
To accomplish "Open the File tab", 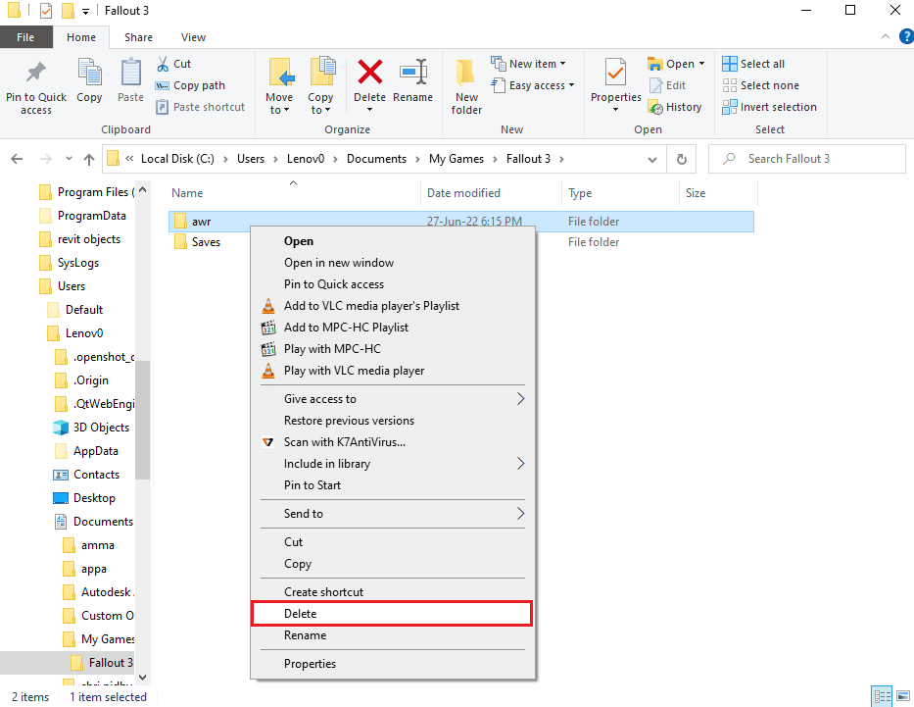I will coord(25,37).
